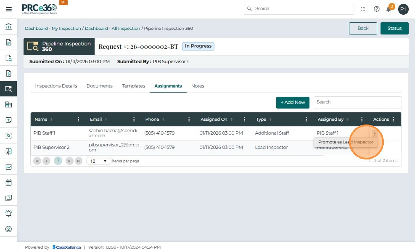Go to last page of table

click(79, 161)
